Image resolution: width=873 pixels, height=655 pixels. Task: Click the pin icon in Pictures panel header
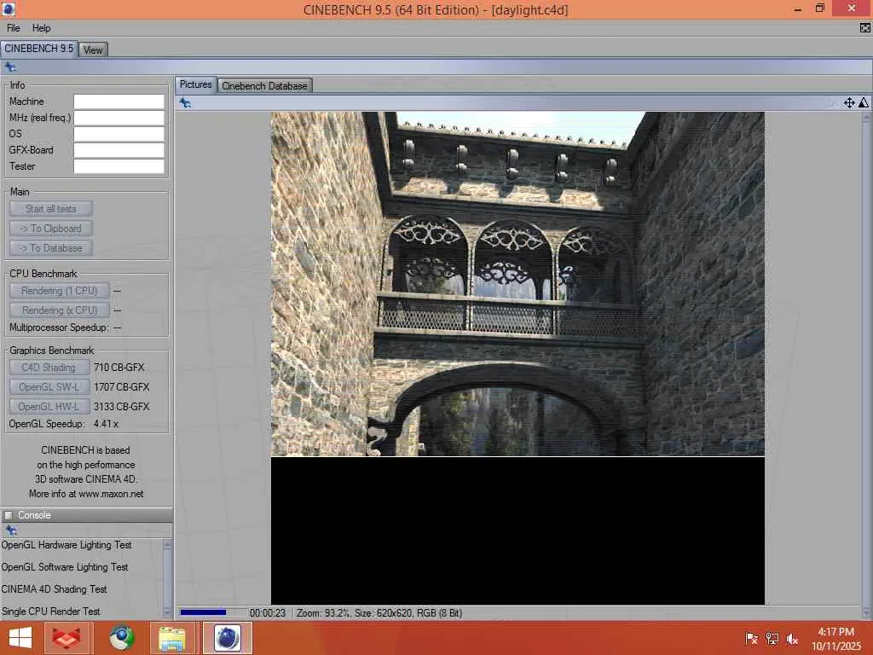pyautogui.click(x=185, y=103)
